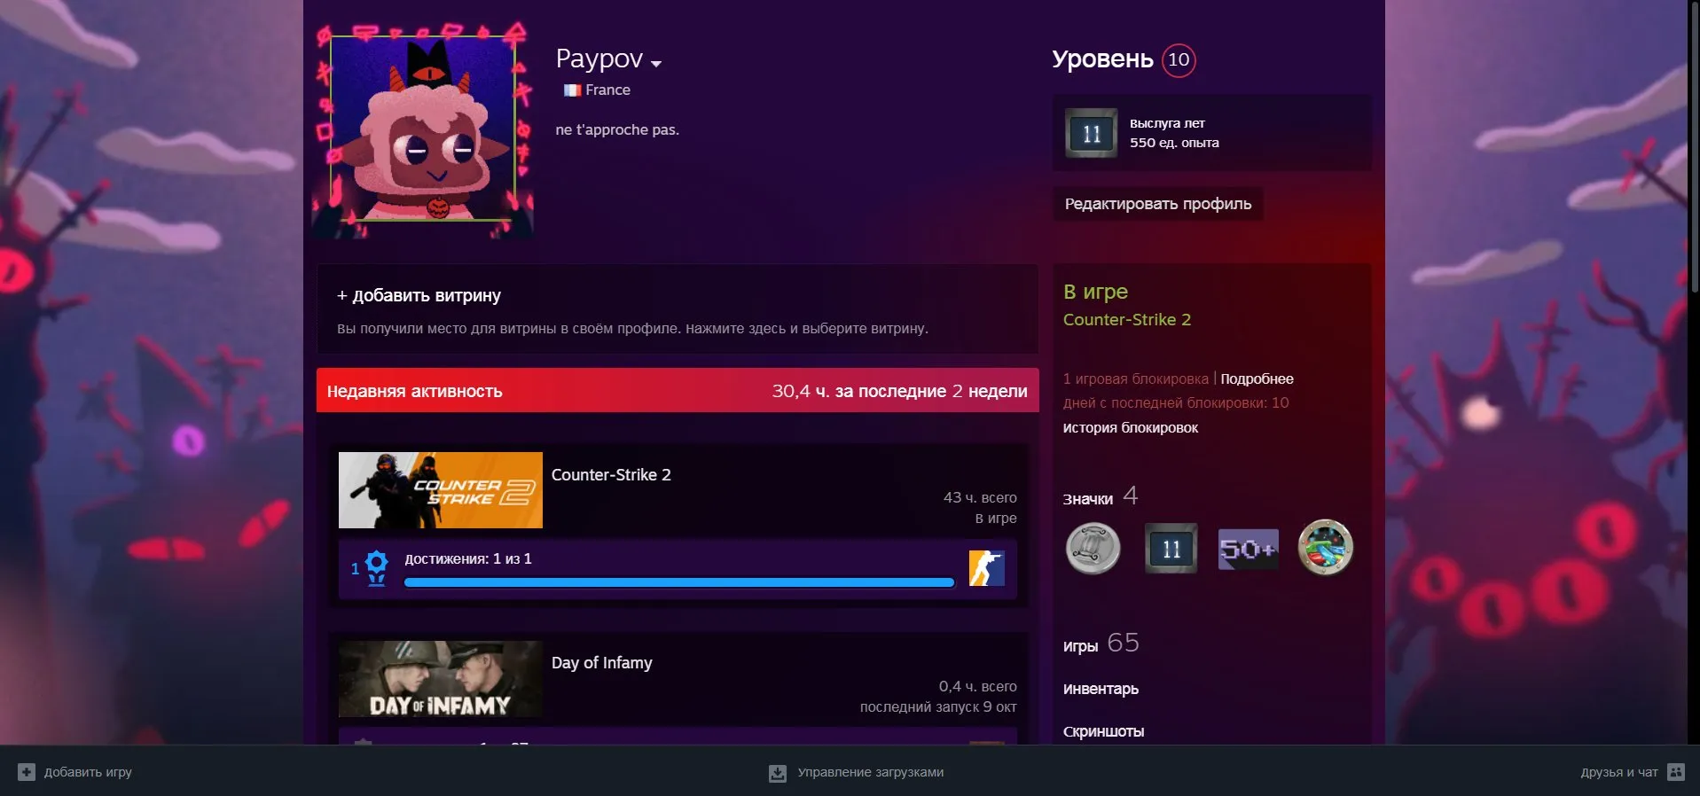This screenshot has width=1700, height=796.
Task: Click the silver pillar community badge icon
Action: pyautogui.click(x=1093, y=549)
